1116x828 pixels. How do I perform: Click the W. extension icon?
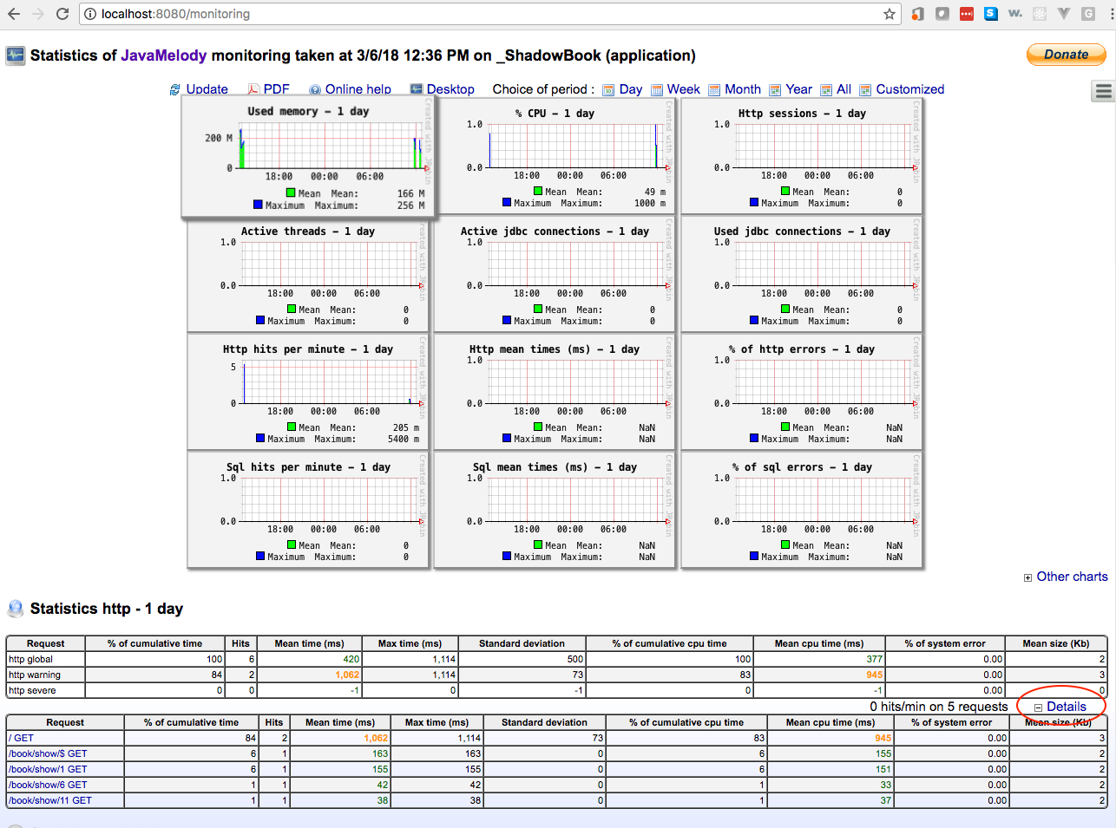(1015, 14)
